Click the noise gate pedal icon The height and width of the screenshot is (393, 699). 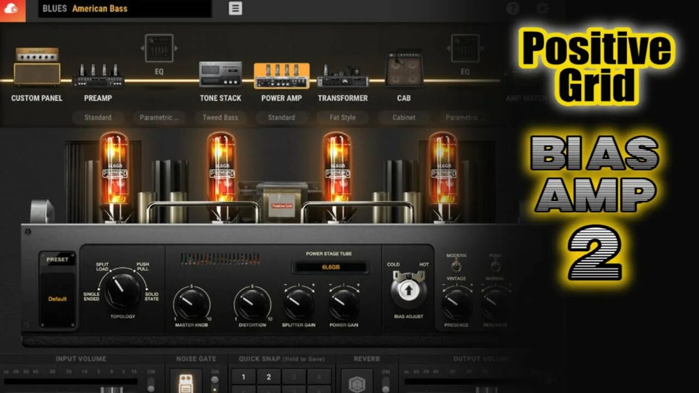[186, 382]
